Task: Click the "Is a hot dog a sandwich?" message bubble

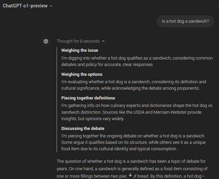Action: click(185, 21)
